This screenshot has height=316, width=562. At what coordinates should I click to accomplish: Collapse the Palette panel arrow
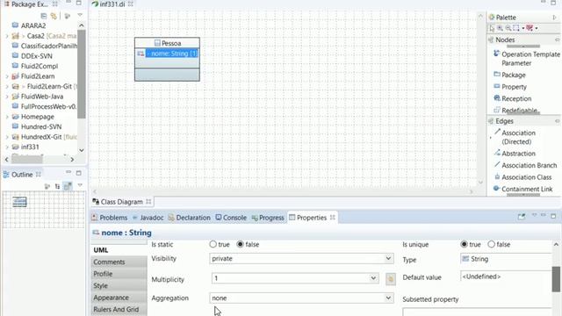554,18
